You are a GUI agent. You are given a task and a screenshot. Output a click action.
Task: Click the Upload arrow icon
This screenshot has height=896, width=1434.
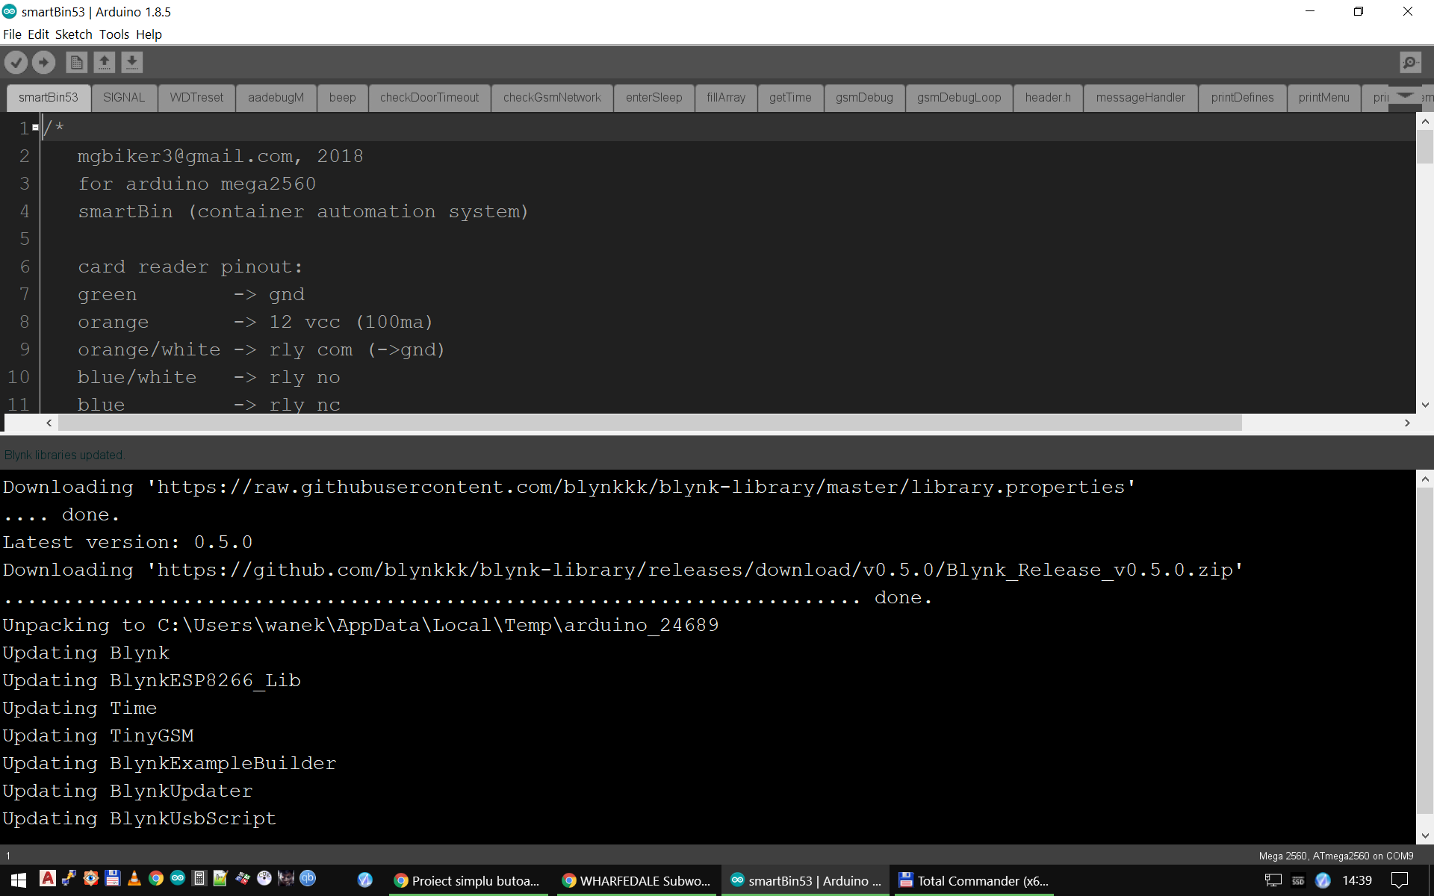[43, 62]
